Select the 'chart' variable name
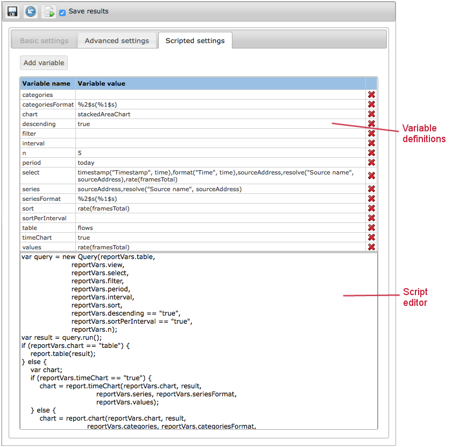The image size is (452, 447). (x=30, y=114)
